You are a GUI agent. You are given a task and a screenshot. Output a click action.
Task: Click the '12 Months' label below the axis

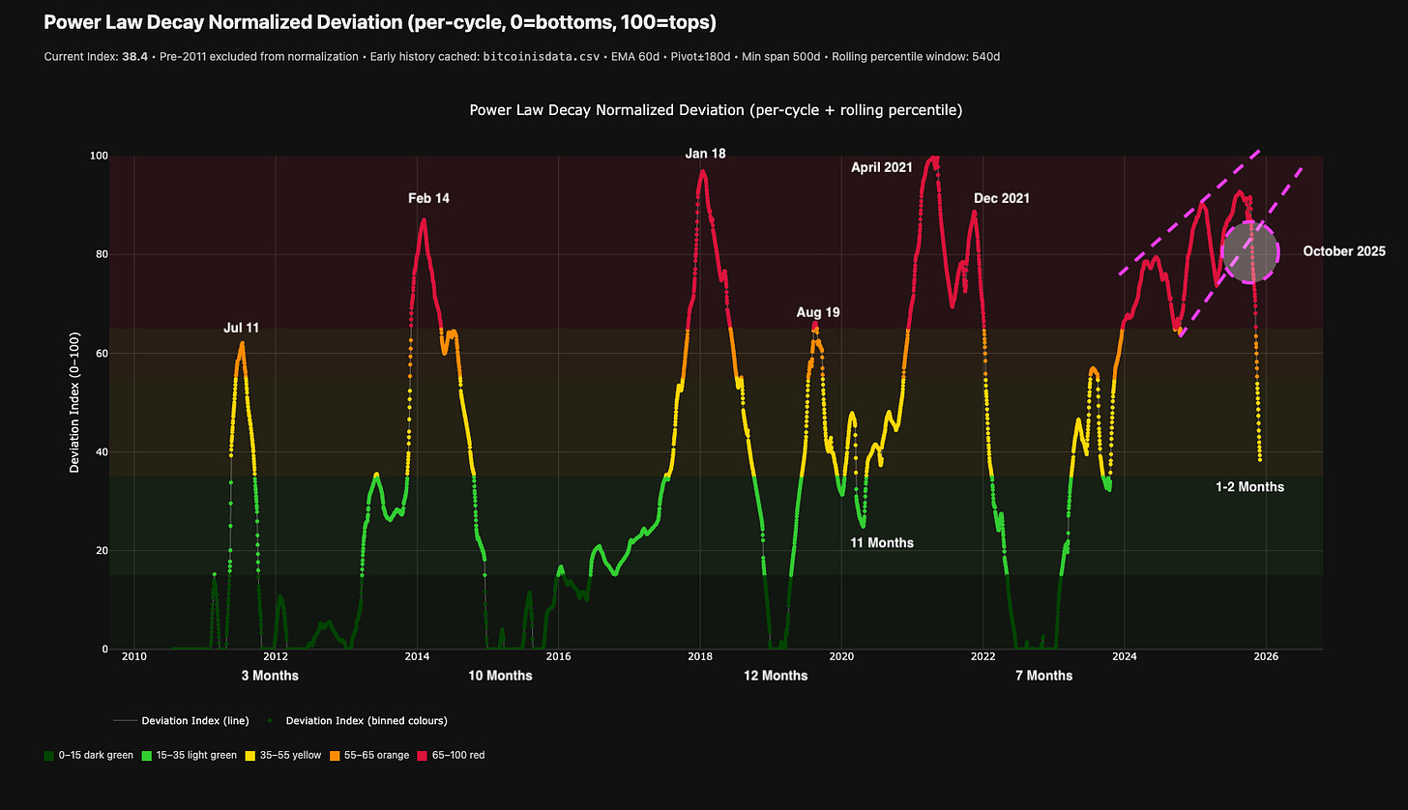[x=776, y=676]
